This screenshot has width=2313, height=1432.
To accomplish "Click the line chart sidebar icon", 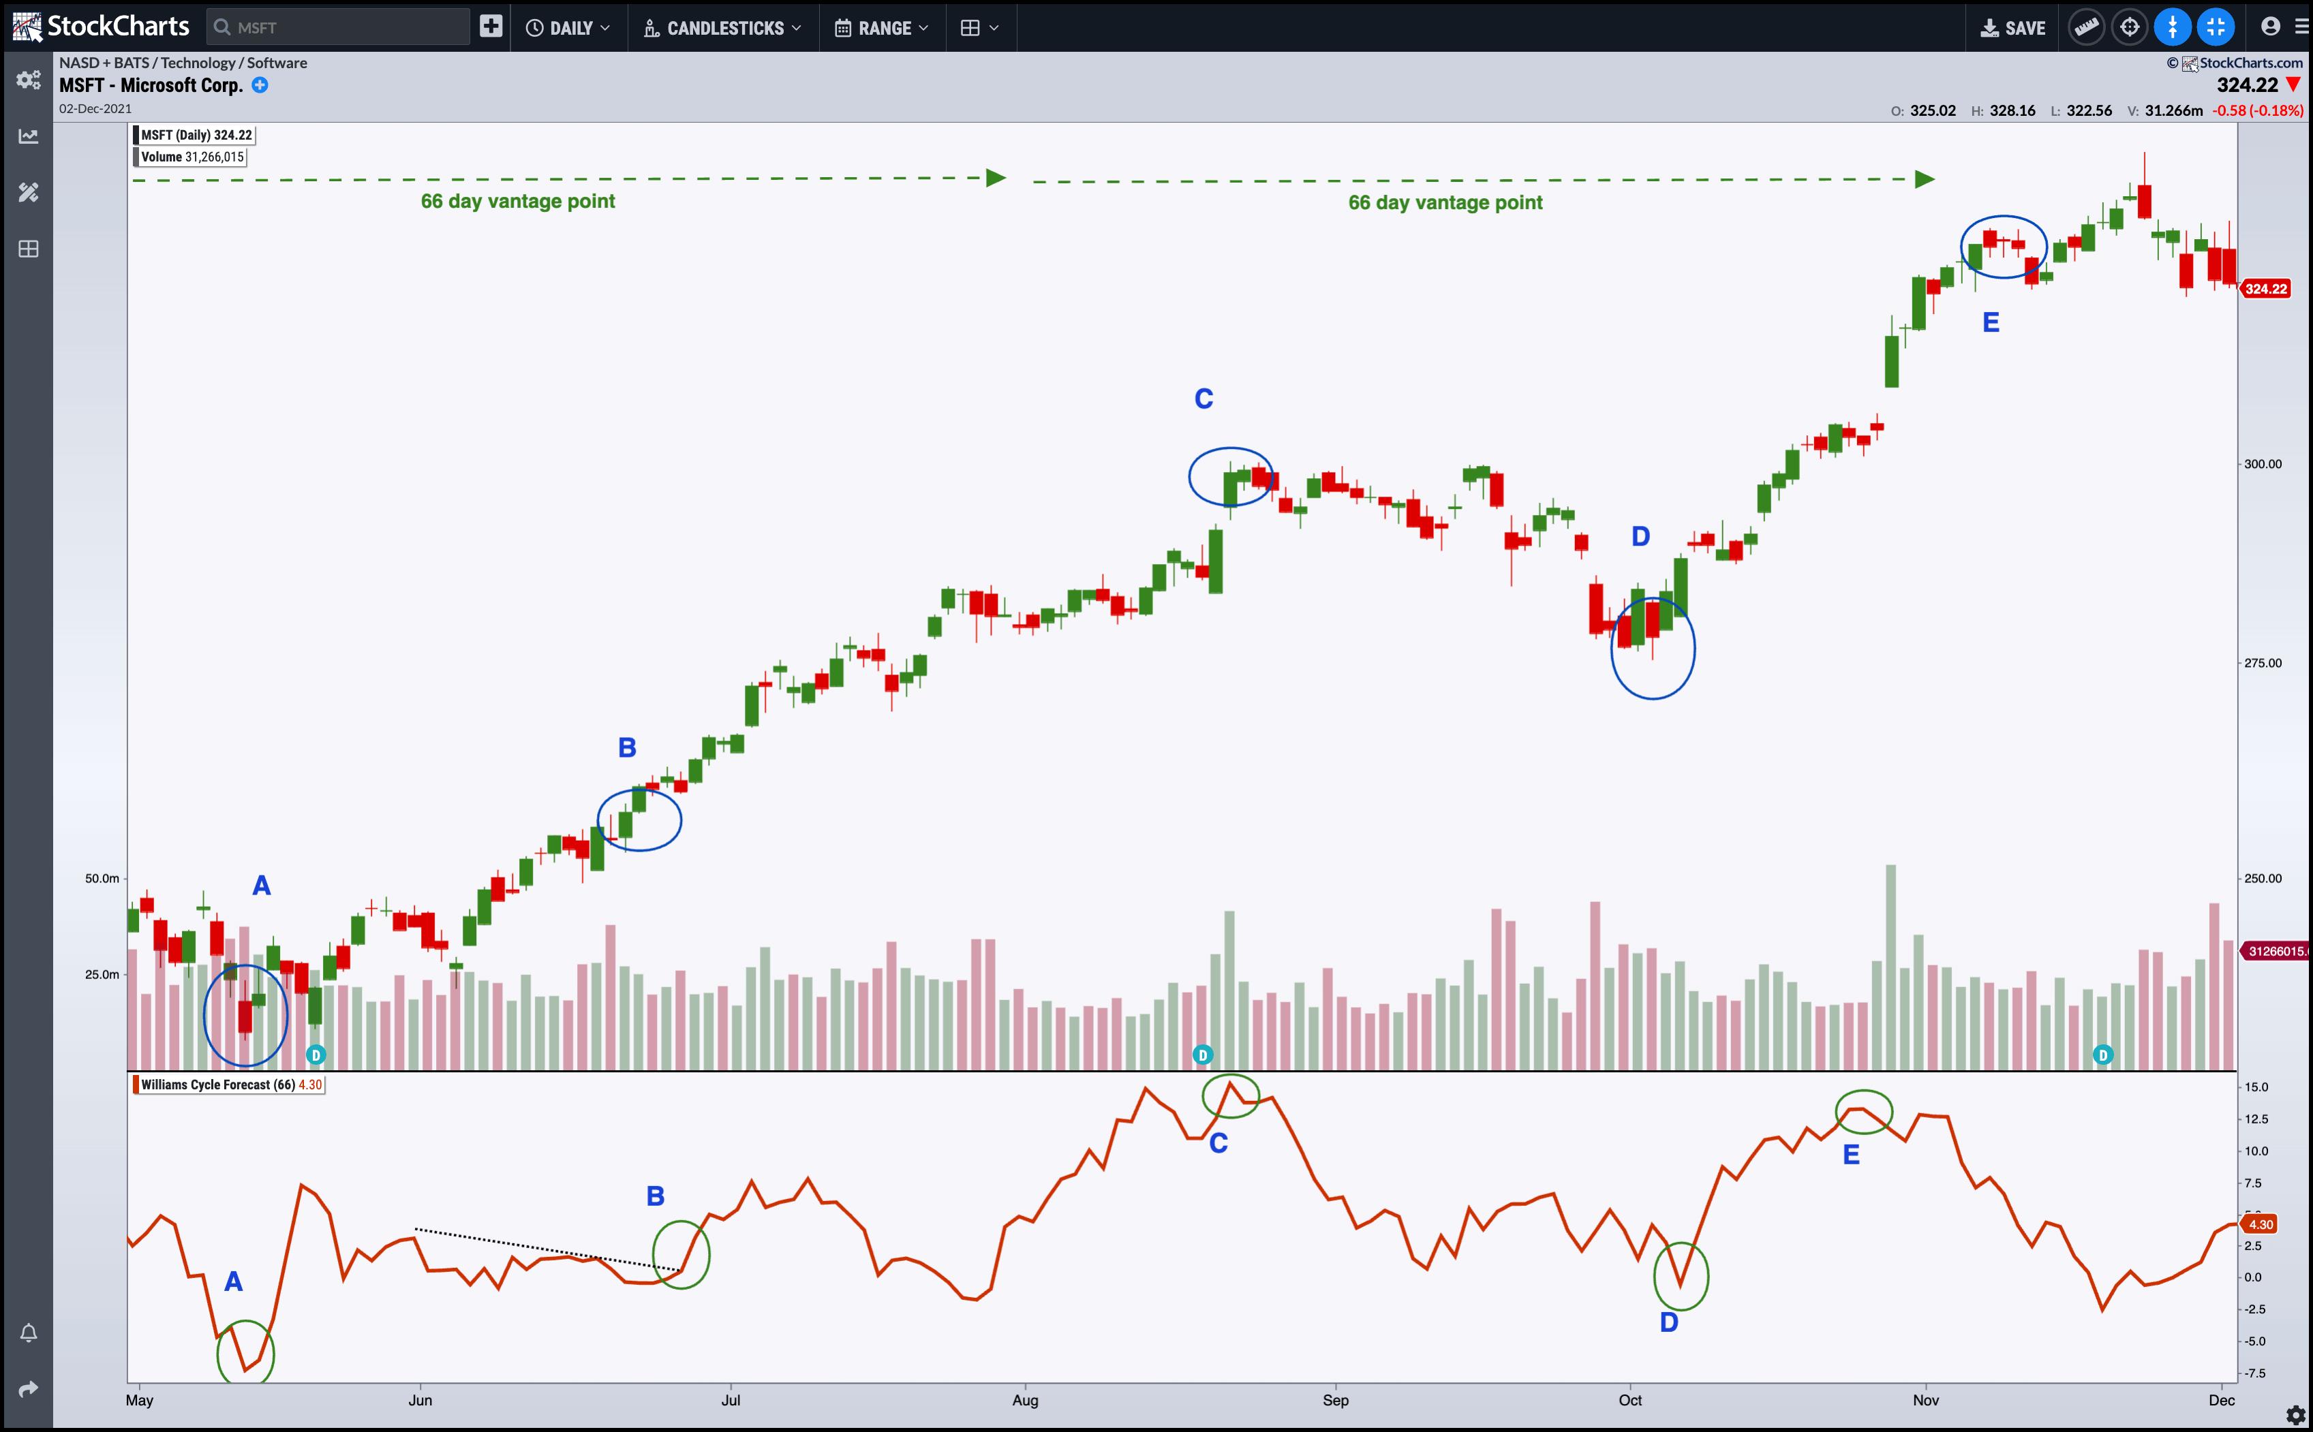I will pyautogui.click(x=29, y=136).
